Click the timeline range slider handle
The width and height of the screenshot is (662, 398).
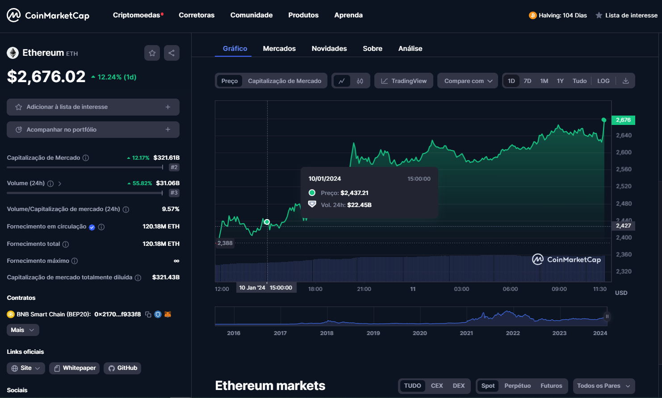click(x=607, y=316)
